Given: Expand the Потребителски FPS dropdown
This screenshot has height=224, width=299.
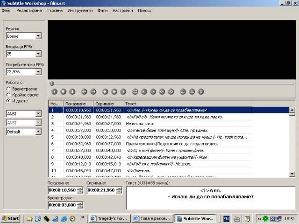Looking at the screenshot, I should click(38, 72).
